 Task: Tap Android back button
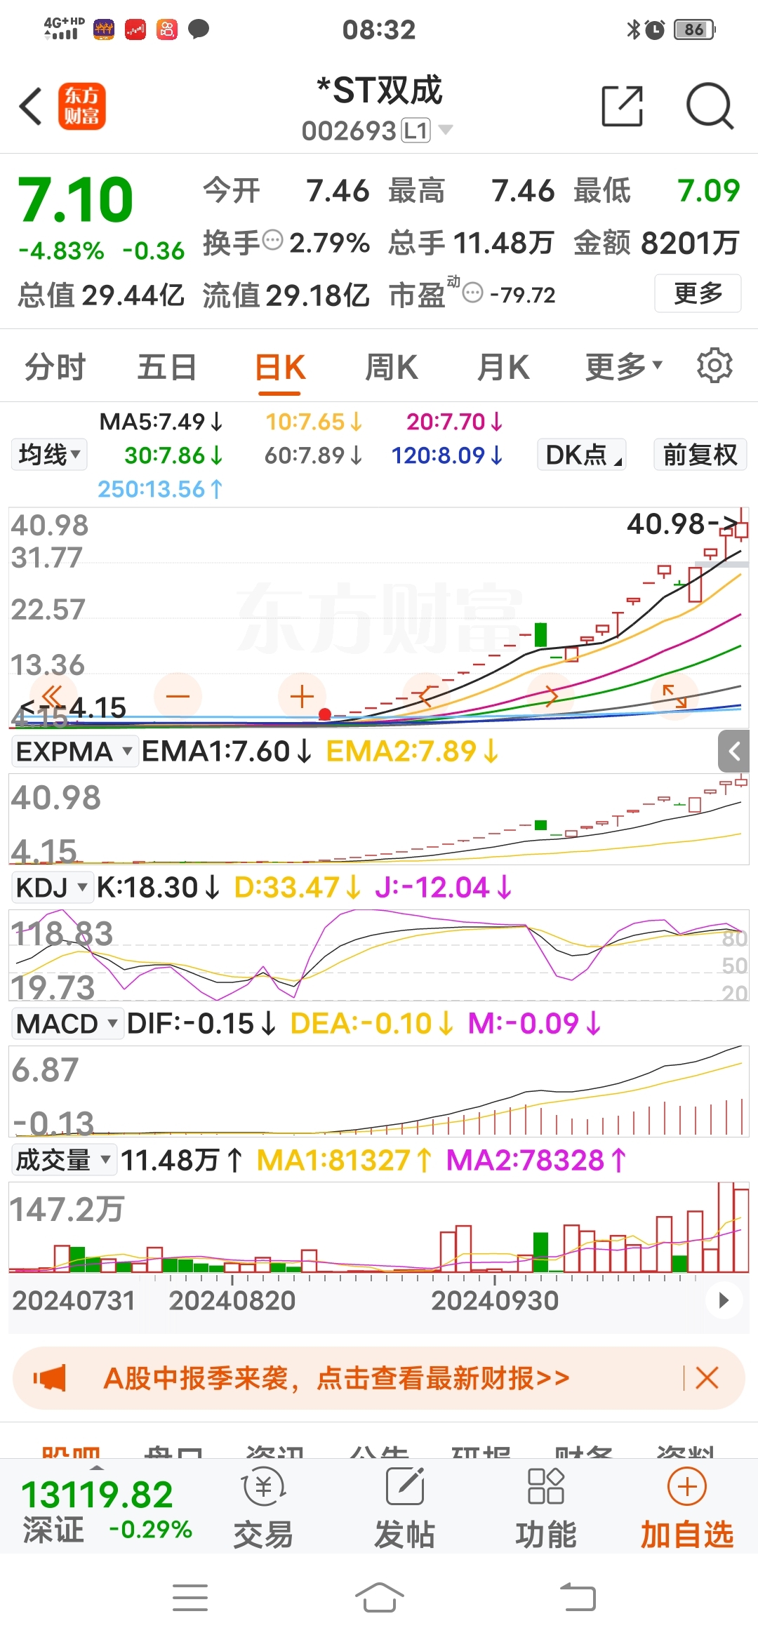point(578,1598)
